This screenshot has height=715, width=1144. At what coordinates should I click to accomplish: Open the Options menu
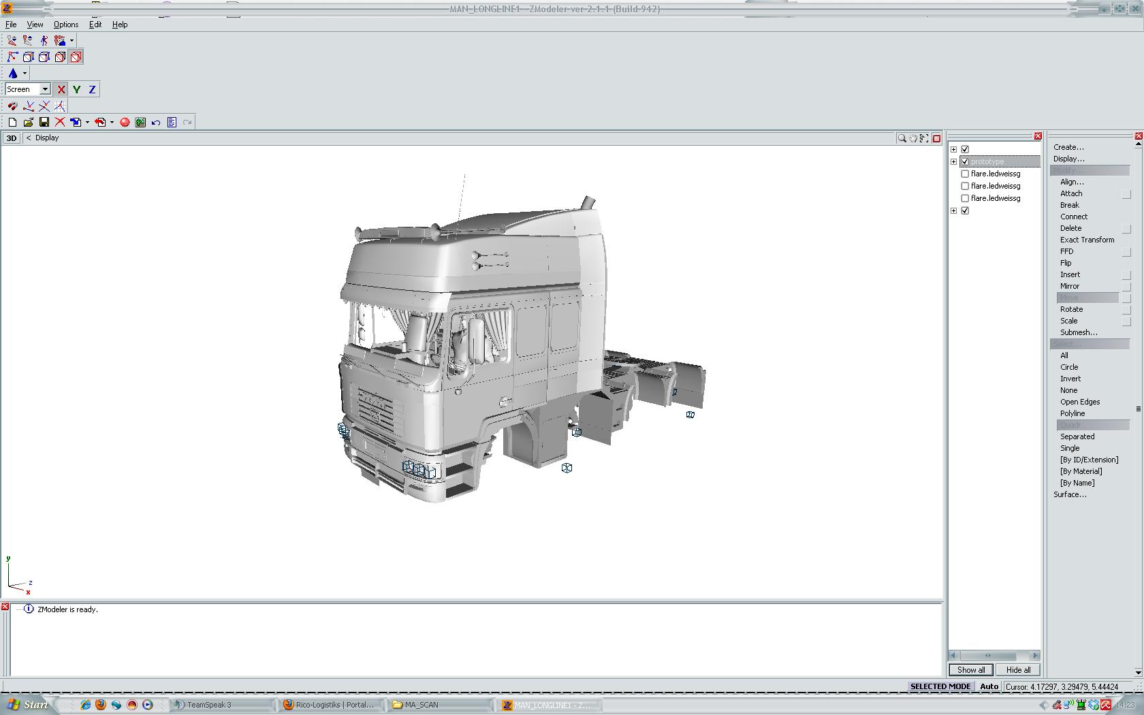point(66,25)
